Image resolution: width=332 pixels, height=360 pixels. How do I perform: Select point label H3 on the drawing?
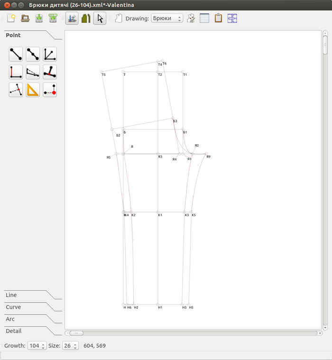point(184,308)
